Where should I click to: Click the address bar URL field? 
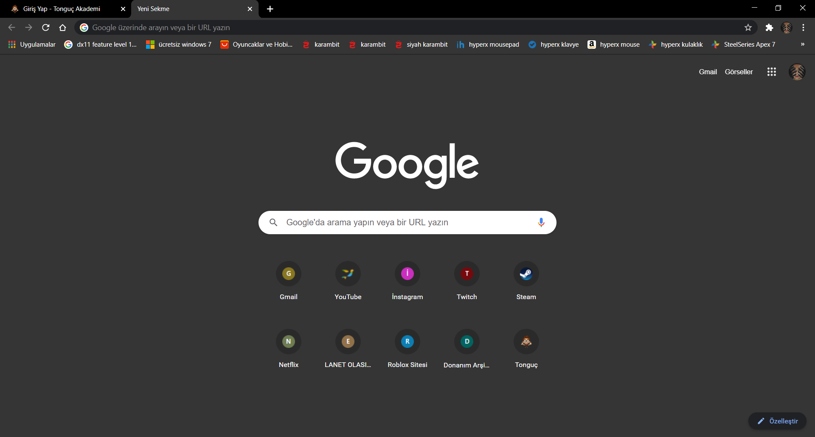point(416,28)
